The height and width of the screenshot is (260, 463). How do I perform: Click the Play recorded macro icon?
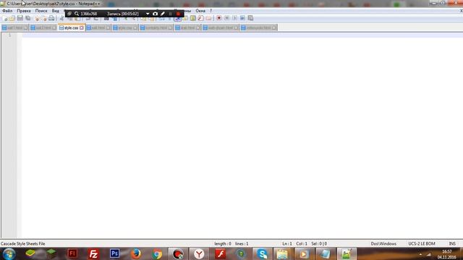point(234,18)
